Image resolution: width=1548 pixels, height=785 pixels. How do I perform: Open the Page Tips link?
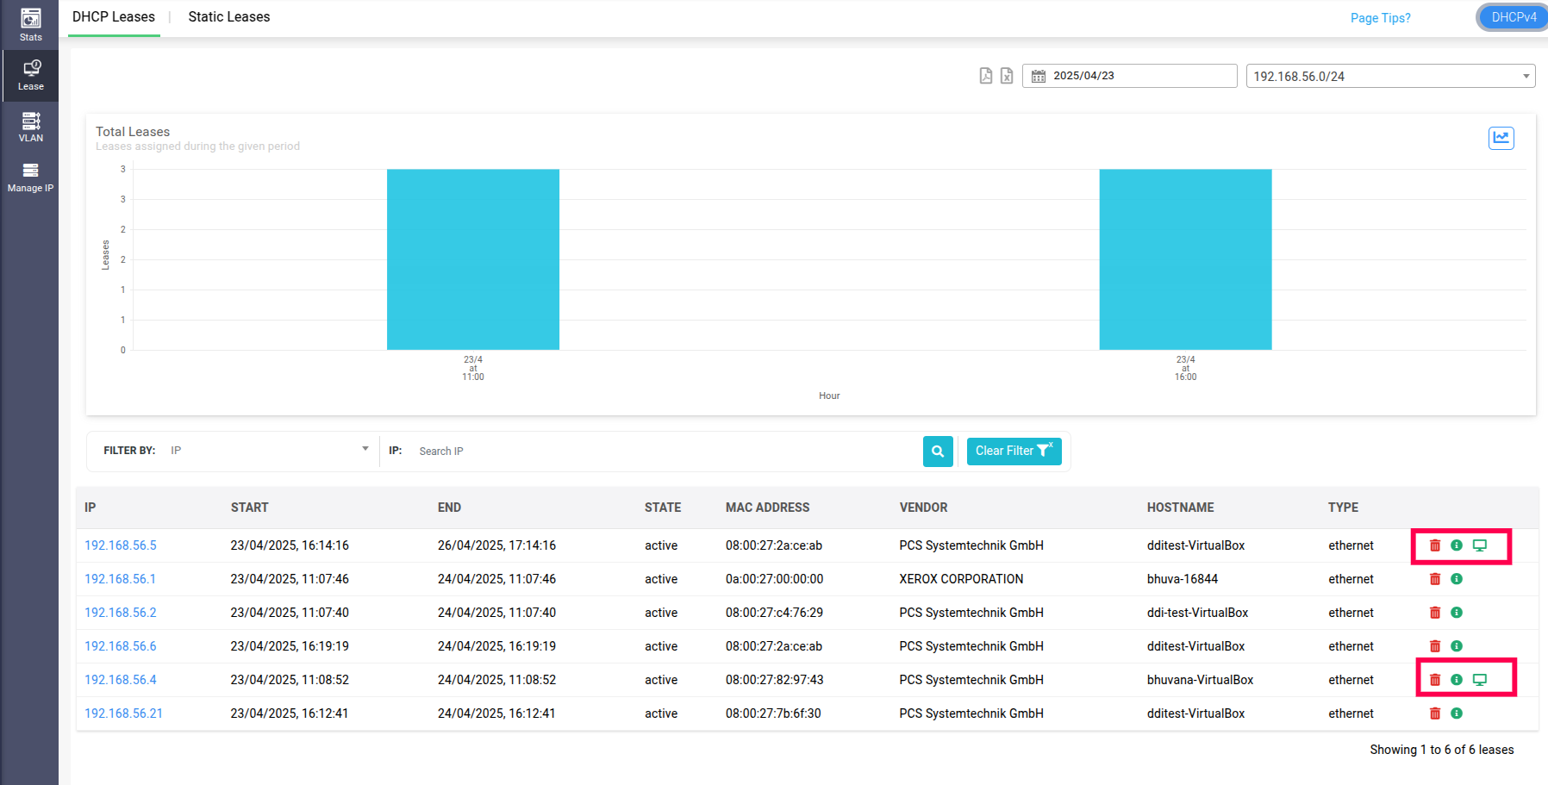tap(1380, 18)
